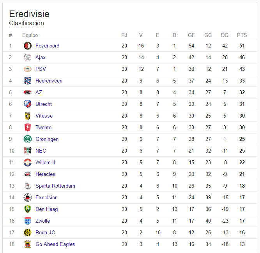The width and height of the screenshot is (260, 253).
Task: Click the PTS column header
Action: coord(242,35)
